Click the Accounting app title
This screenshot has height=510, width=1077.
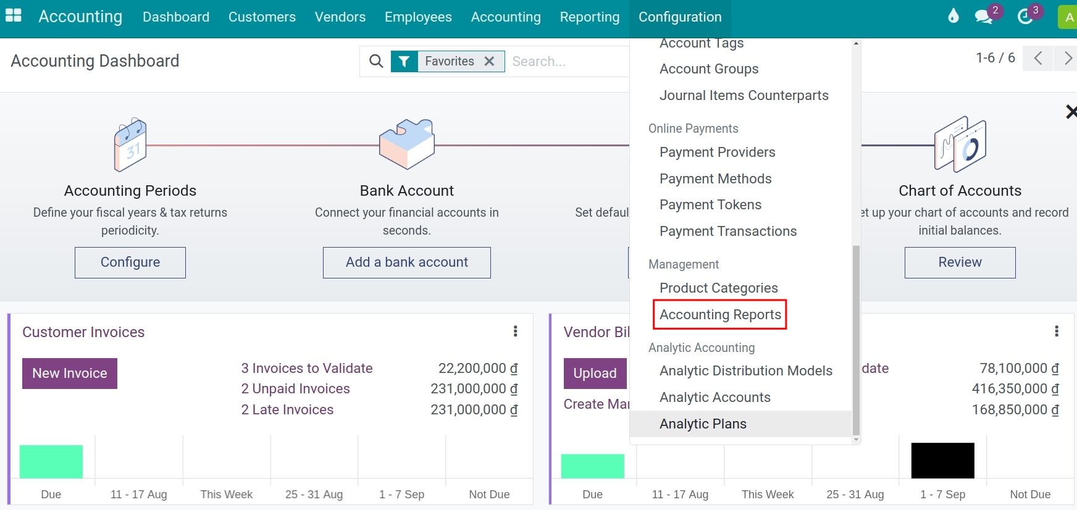80,17
